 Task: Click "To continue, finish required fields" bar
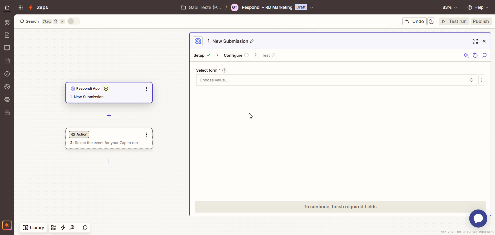tap(340, 207)
